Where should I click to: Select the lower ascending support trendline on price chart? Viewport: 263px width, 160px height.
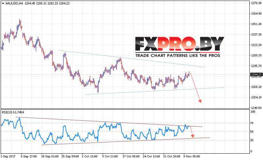point(155,91)
